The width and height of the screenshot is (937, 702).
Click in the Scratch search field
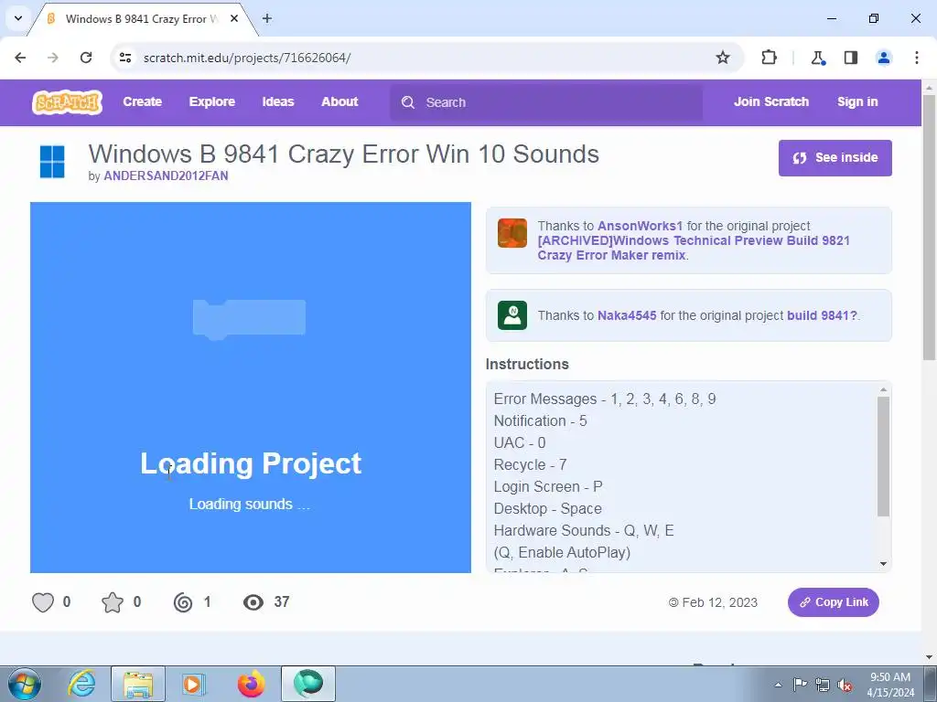(546, 102)
